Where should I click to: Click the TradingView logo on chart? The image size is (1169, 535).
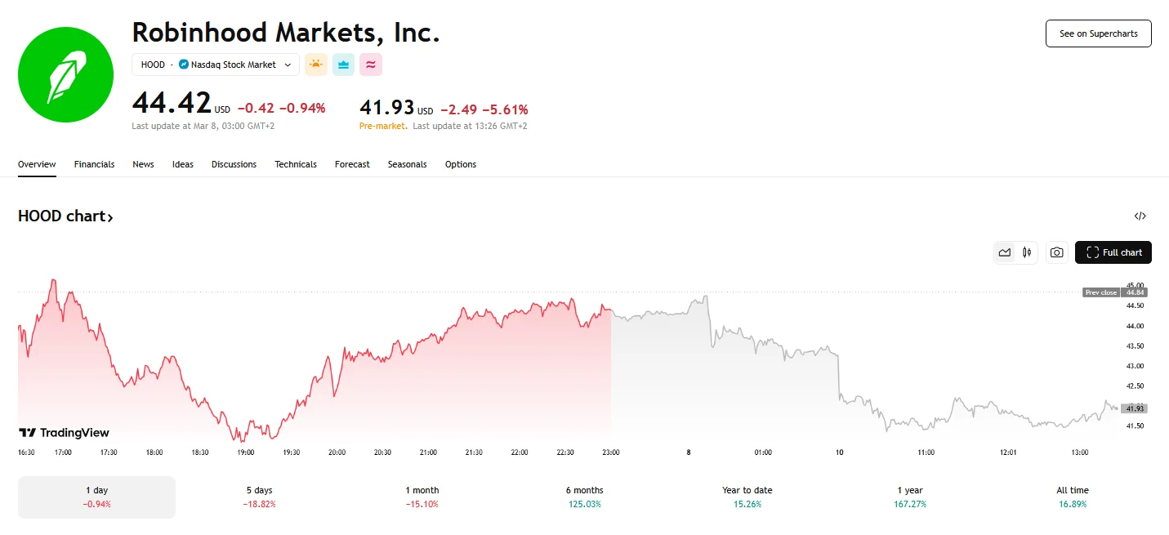click(65, 433)
